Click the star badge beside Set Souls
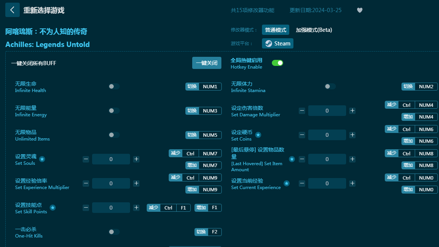439x247 pixels. [42, 159]
